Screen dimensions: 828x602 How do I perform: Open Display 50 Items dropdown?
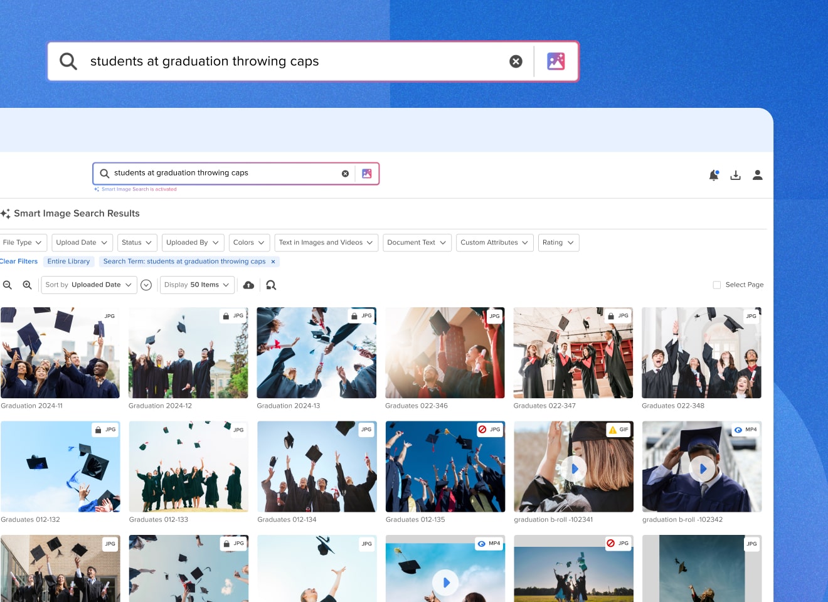[197, 285]
